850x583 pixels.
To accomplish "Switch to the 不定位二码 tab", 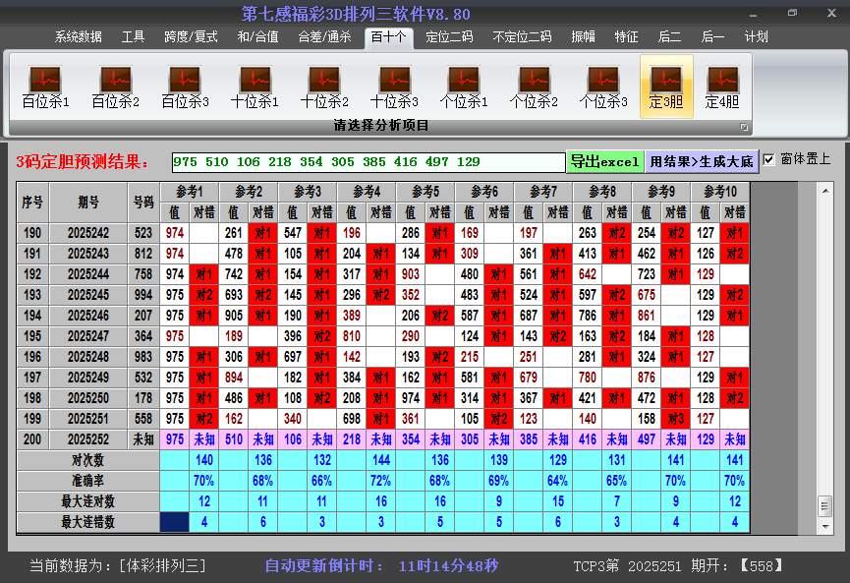I will 522,37.
